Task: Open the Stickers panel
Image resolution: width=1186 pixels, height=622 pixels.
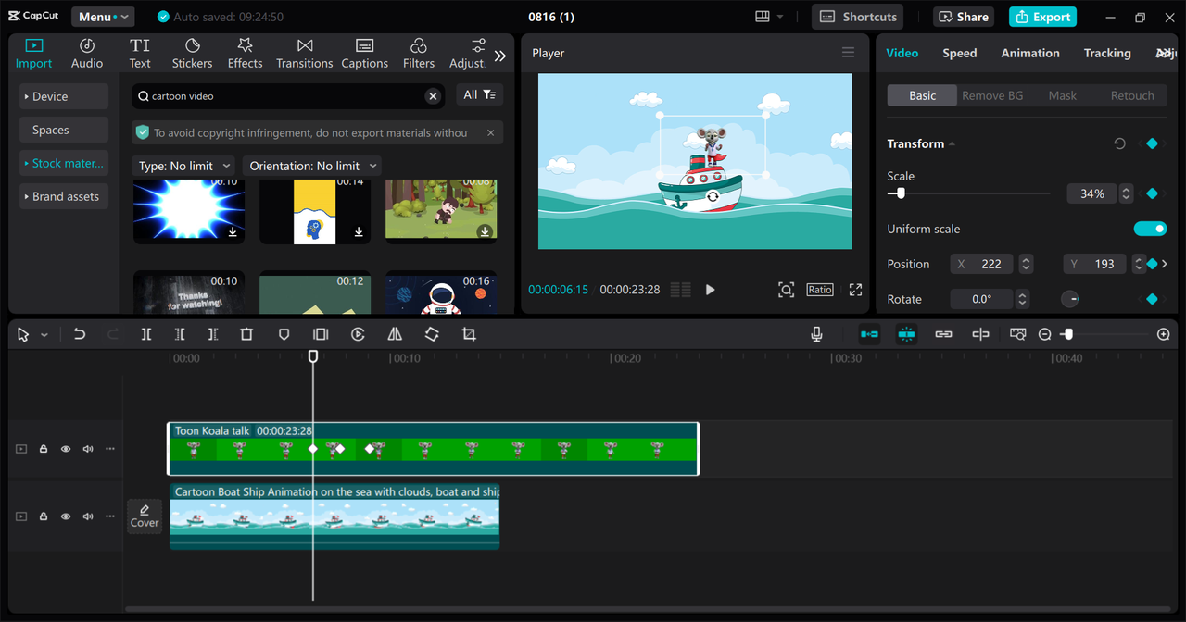Action: click(x=192, y=54)
